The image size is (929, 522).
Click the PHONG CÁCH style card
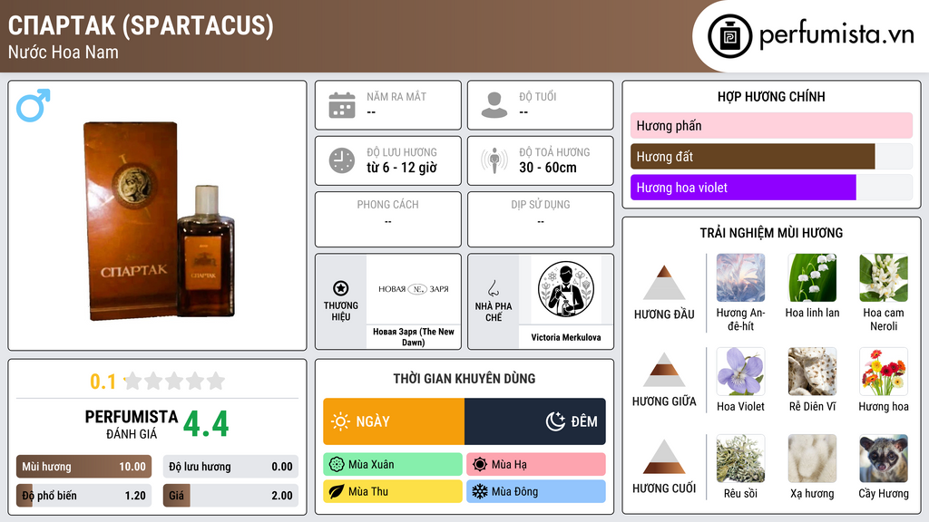coord(388,219)
